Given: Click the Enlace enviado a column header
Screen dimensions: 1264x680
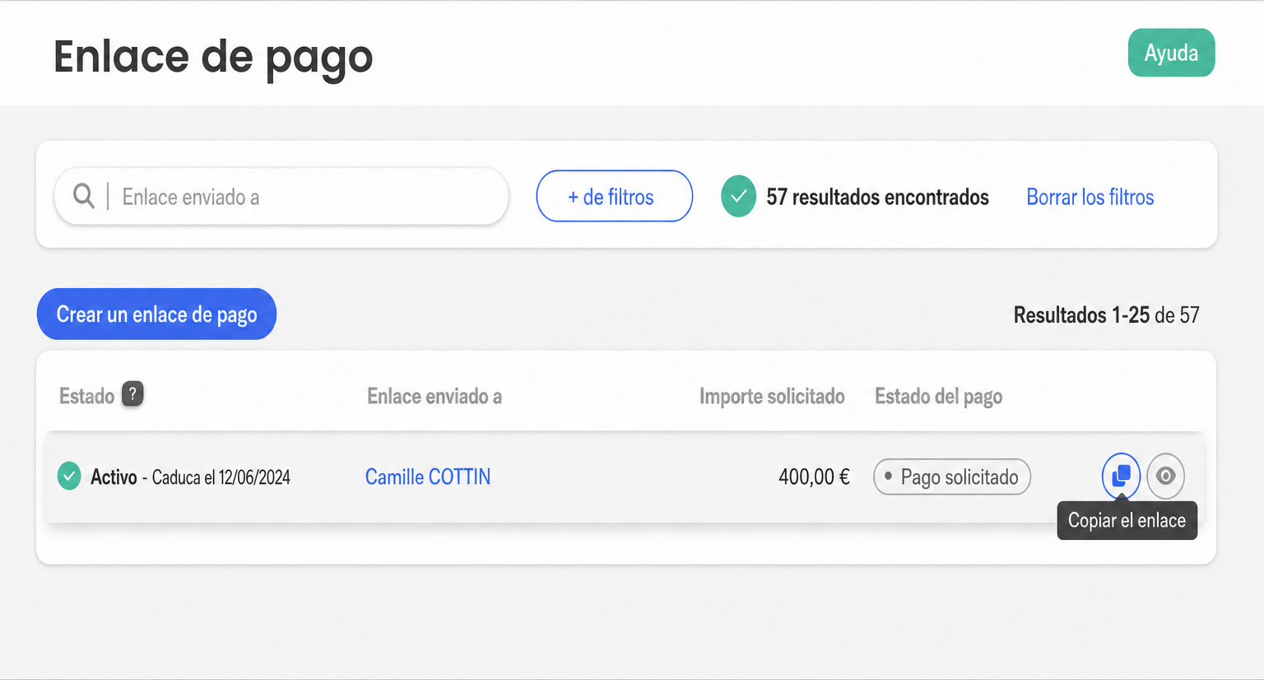Looking at the screenshot, I should coord(434,396).
